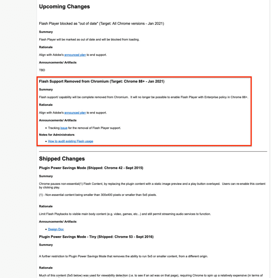
Task: Click the 'TBD' text under Announcements
Action: coord(42,70)
